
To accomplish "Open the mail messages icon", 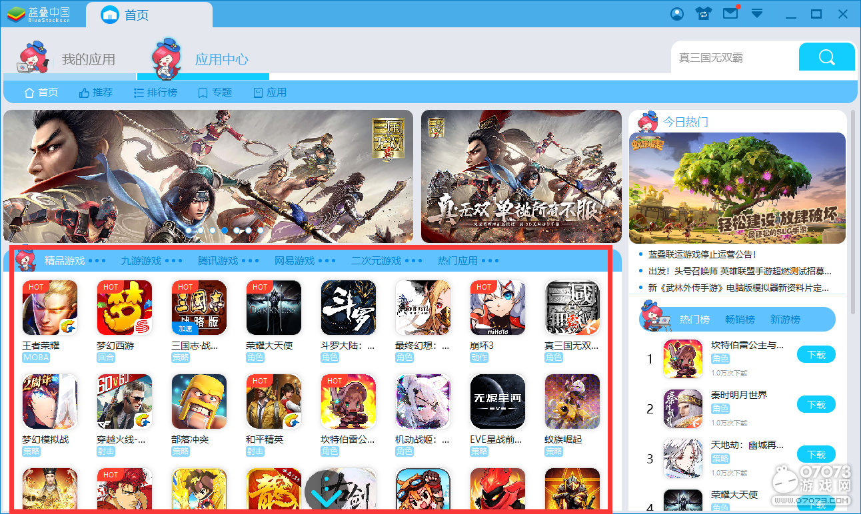I will coord(731,13).
